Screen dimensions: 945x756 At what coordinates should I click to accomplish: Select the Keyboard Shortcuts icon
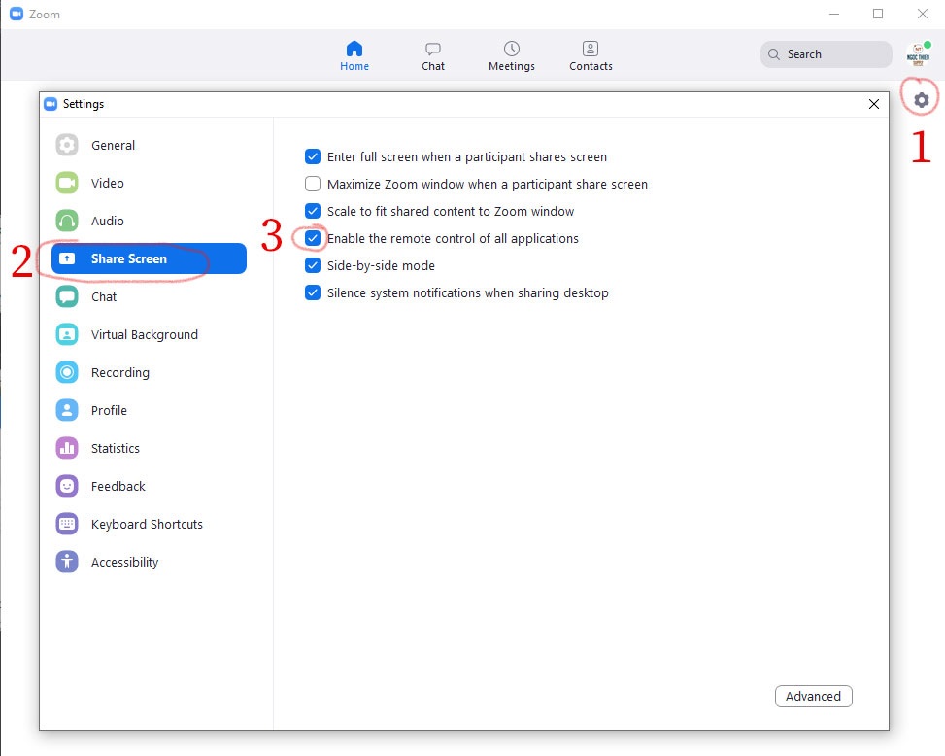click(67, 525)
